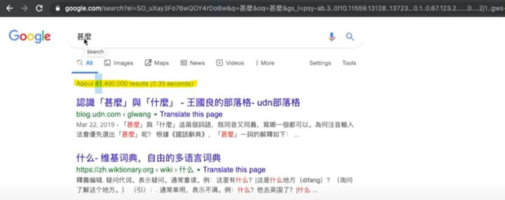505x200 pixels.
Task: Expand the dropdown arrow beside zh.wiktionary.org URL
Action: [x=198, y=170]
